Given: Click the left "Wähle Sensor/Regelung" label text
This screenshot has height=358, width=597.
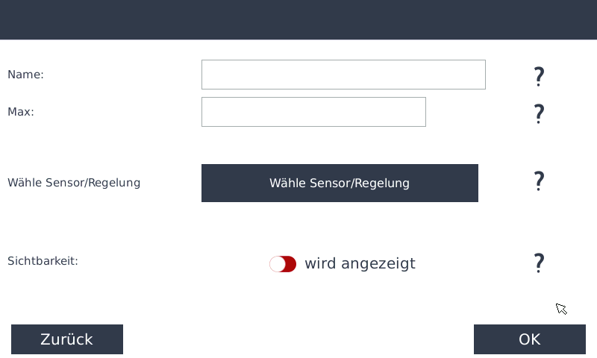Looking at the screenshot, I should coord(74,183).
